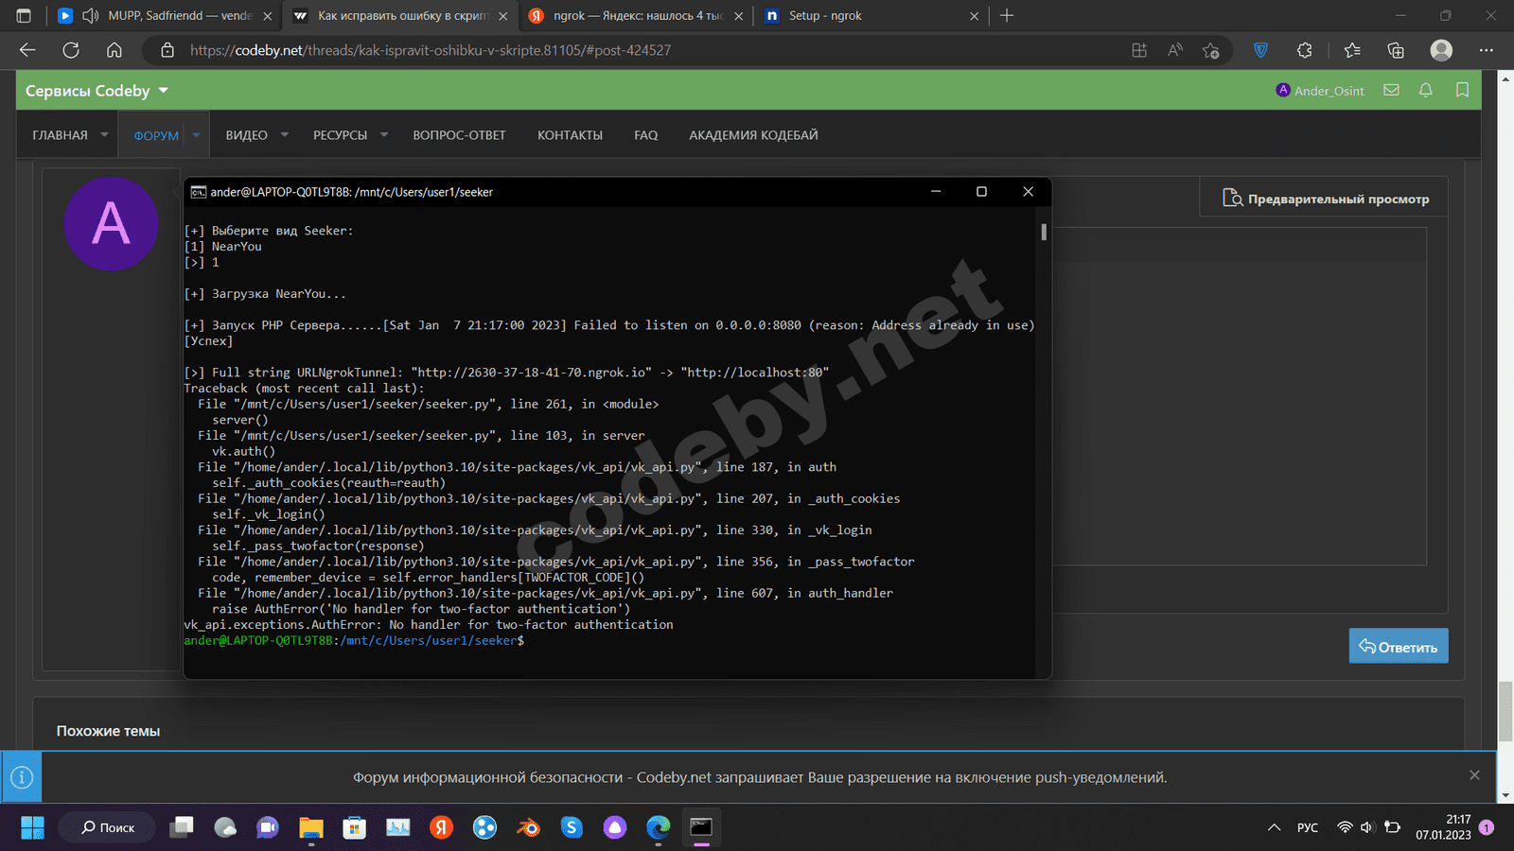
Task: Click the browser home icon
Action: coord(114,50)
